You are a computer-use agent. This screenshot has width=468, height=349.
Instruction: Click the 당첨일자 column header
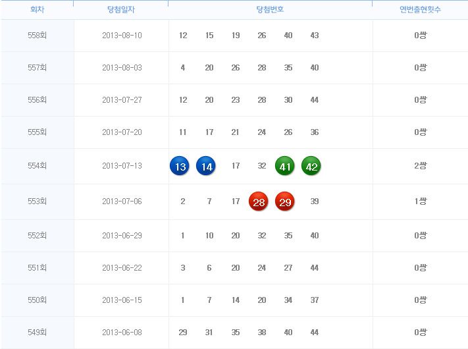pyautogui.click(x=121, y=10)
